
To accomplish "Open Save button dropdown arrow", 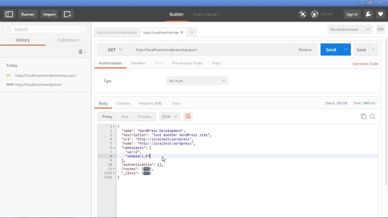I will click(x=373, y=50).
